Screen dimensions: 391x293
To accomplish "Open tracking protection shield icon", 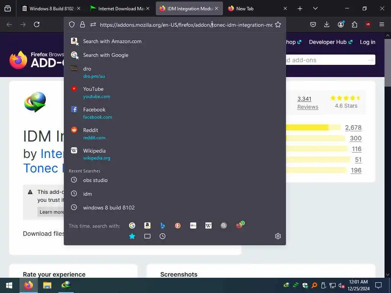I will 72,24.
